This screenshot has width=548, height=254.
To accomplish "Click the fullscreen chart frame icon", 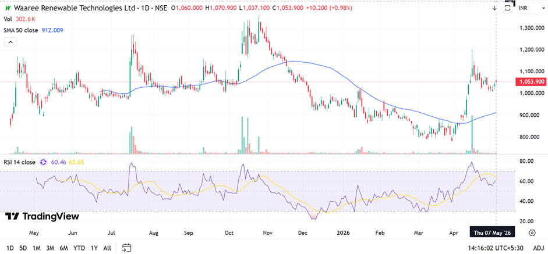I will [x=507, y=8].
